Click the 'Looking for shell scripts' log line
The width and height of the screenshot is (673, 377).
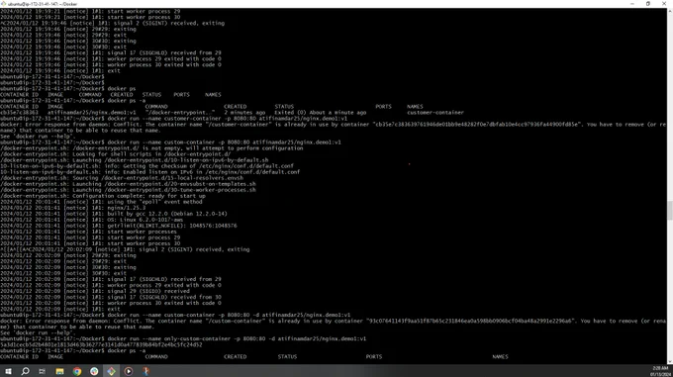click(115, 154)
